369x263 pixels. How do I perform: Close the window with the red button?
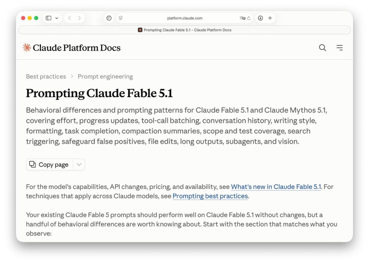23,18
